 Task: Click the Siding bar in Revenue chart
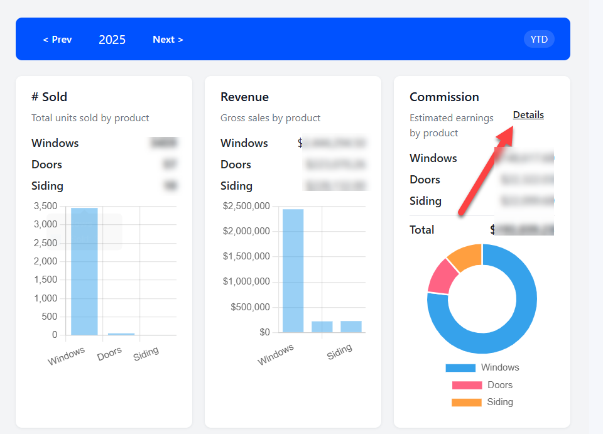tap(351, 327)
